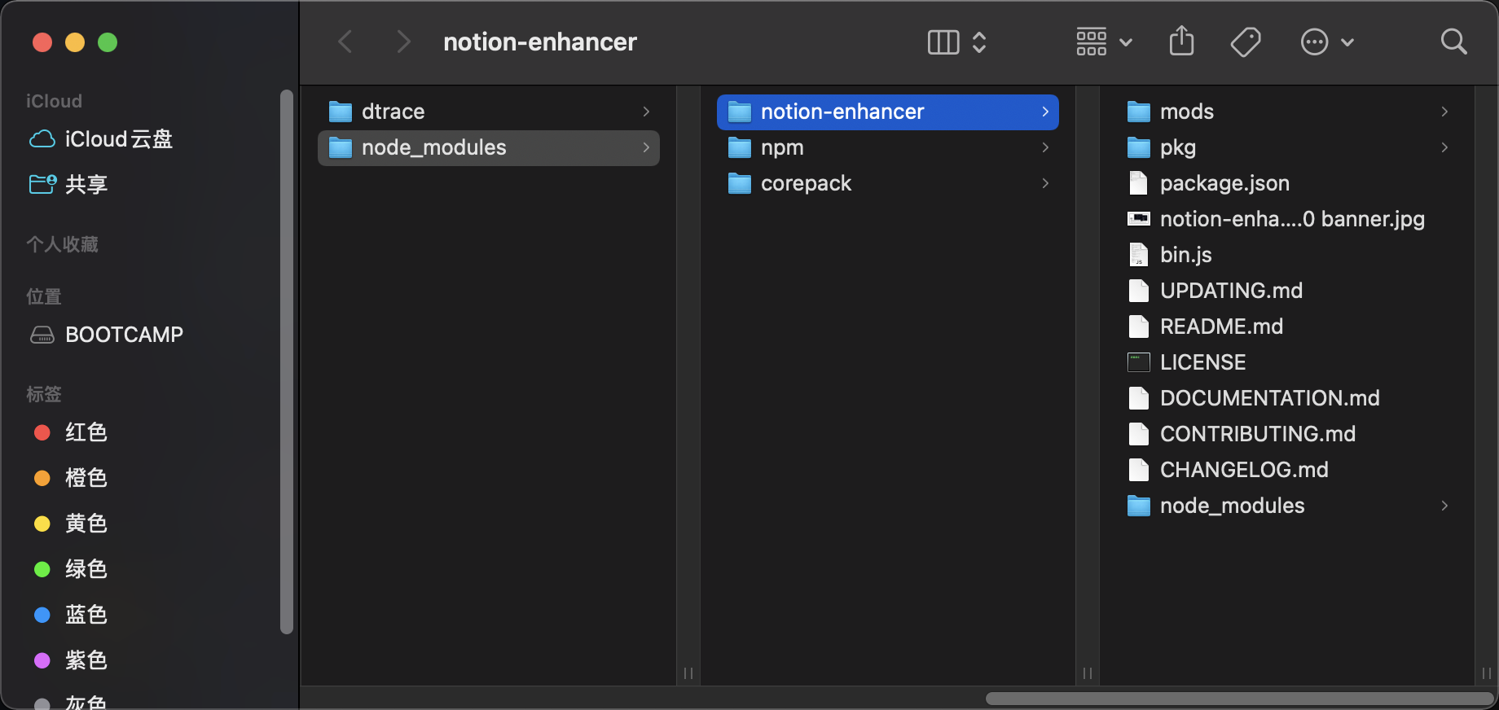Select the npm folder
Image resolution: width=1499 pixels, height=710 pixels.
point(888,147)
